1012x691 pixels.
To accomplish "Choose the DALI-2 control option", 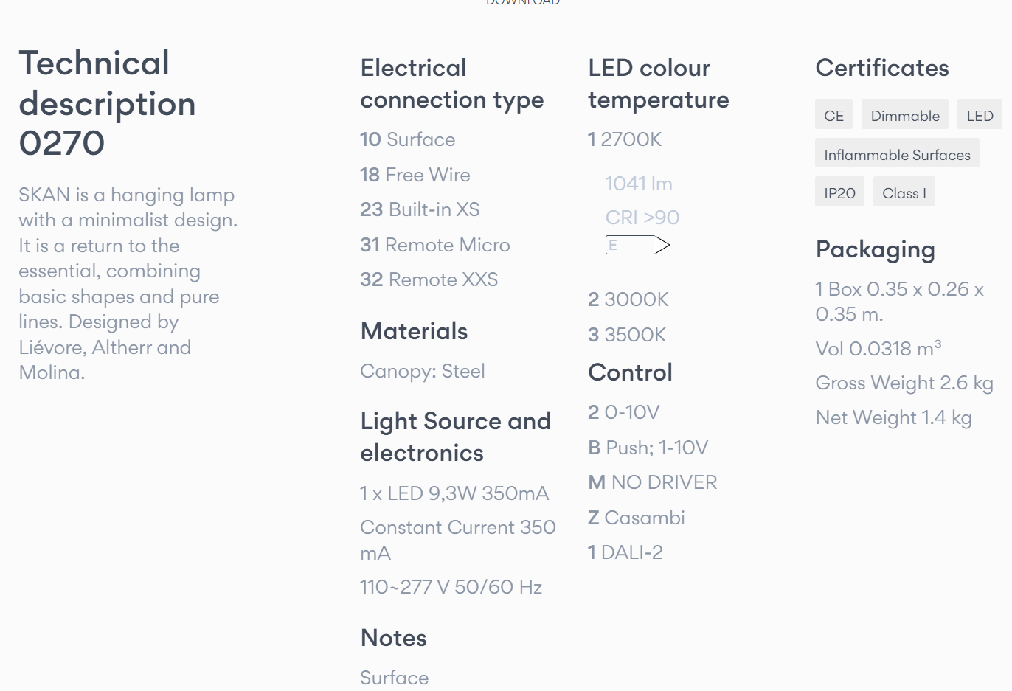I will [x=625, y=552].
